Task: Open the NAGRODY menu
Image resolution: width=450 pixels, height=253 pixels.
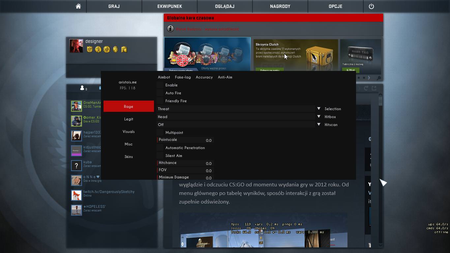Action: 280,6
